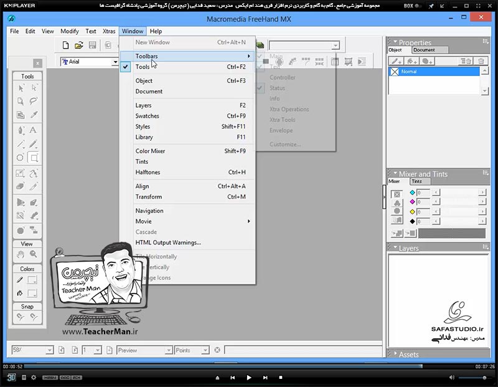The width and height of the screenshot is (498, 387).
Task: Click the gray mixer color preview swatch
Action: pyautogui.click(x=452, y=234)
